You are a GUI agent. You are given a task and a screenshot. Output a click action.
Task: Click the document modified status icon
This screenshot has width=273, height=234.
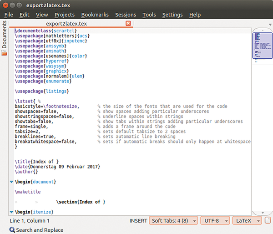[x=268, y=220]
